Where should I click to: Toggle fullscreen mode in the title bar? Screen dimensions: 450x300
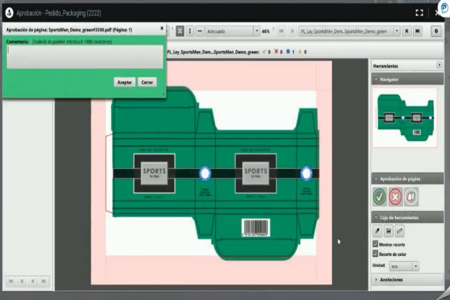(419, 12)
